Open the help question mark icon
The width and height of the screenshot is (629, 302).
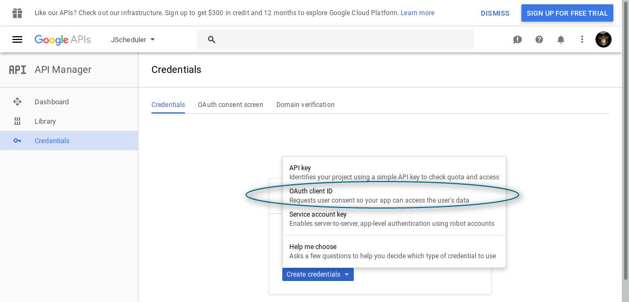click(x=539, y=39)
